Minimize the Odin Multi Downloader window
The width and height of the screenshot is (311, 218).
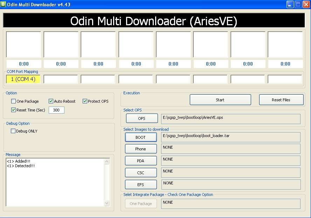coord(290,4)
